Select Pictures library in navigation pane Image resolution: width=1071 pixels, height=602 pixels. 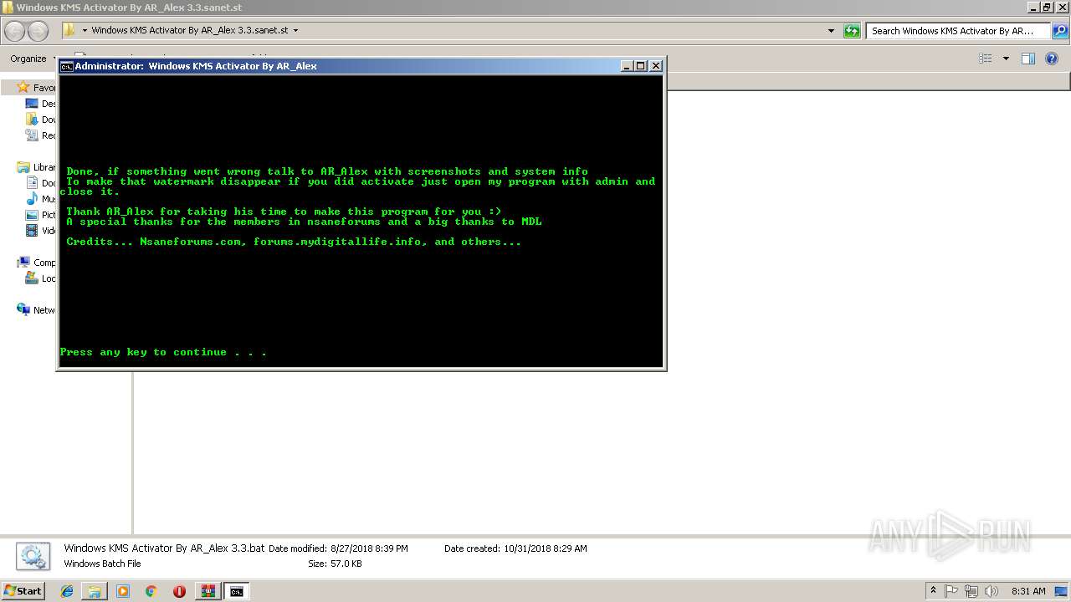41,215
